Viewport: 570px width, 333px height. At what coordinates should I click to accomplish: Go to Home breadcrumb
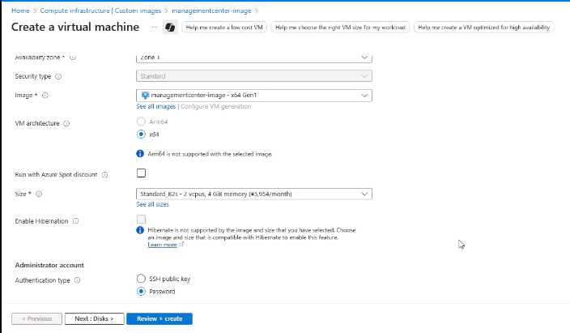[x=20, y=11]
